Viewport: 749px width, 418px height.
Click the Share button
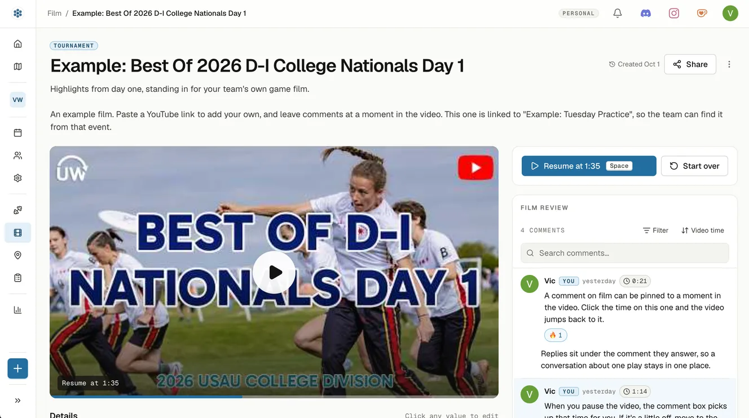pos(690,64)
